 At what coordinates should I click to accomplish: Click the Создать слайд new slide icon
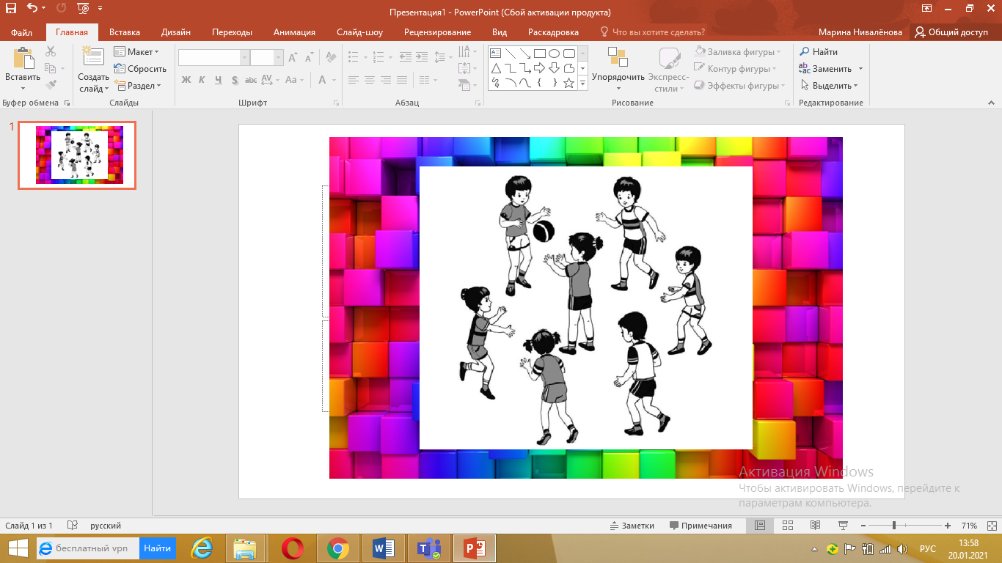pyautogui.click(x=93, y=56)
